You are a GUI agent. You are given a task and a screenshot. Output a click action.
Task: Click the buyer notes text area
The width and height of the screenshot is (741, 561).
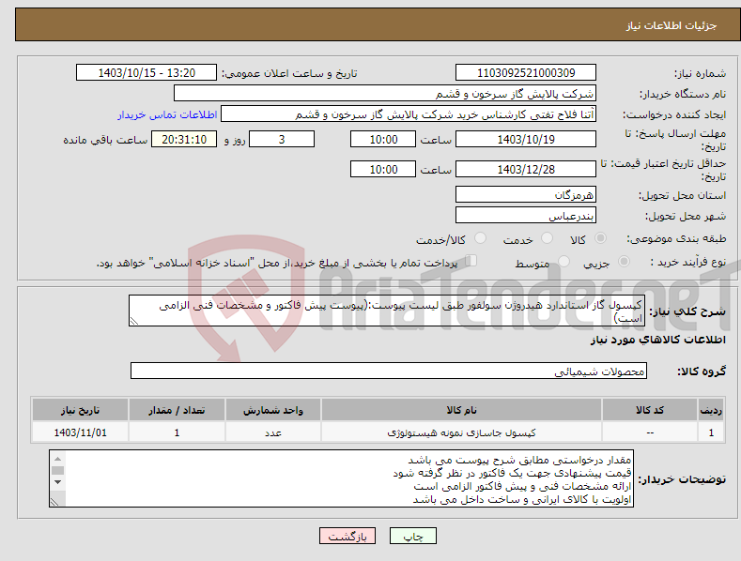341,478
